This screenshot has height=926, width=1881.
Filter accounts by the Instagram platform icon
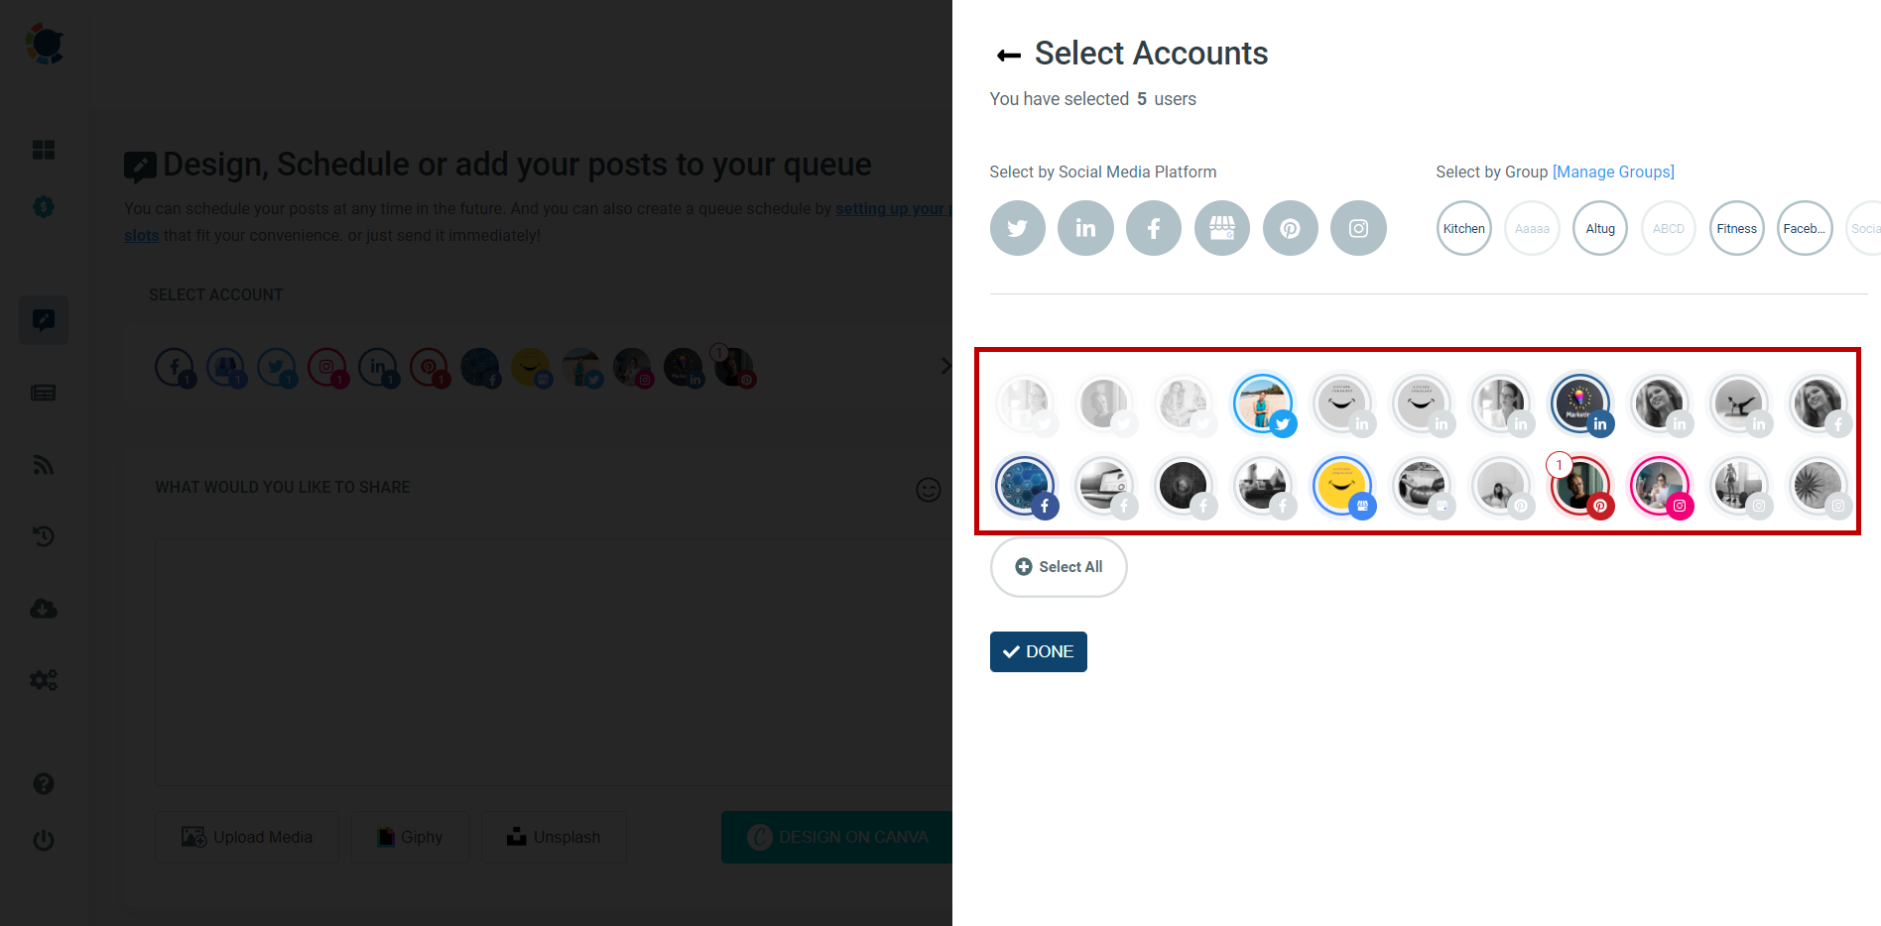pyautogui.click(x=1358, y=228)
